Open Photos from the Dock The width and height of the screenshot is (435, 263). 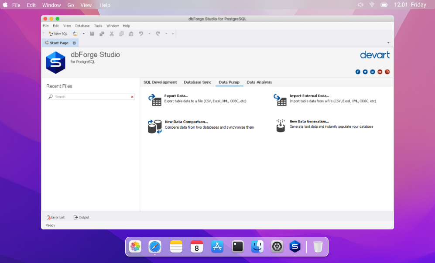pyautogui.click(x=135, y=246)
